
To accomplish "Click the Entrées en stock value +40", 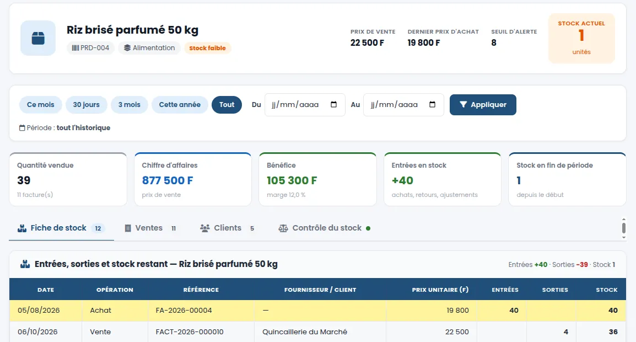I will [x=402, y=180].
